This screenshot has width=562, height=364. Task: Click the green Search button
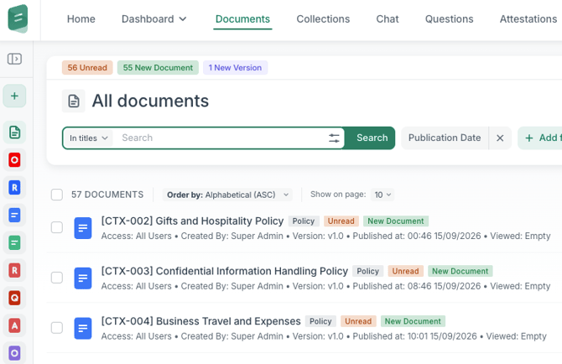tap(370, 138)
